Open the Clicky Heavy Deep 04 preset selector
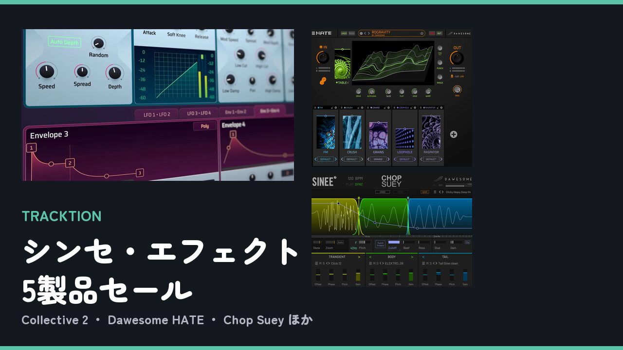This screenshot has width=623, height=350. 458,192
